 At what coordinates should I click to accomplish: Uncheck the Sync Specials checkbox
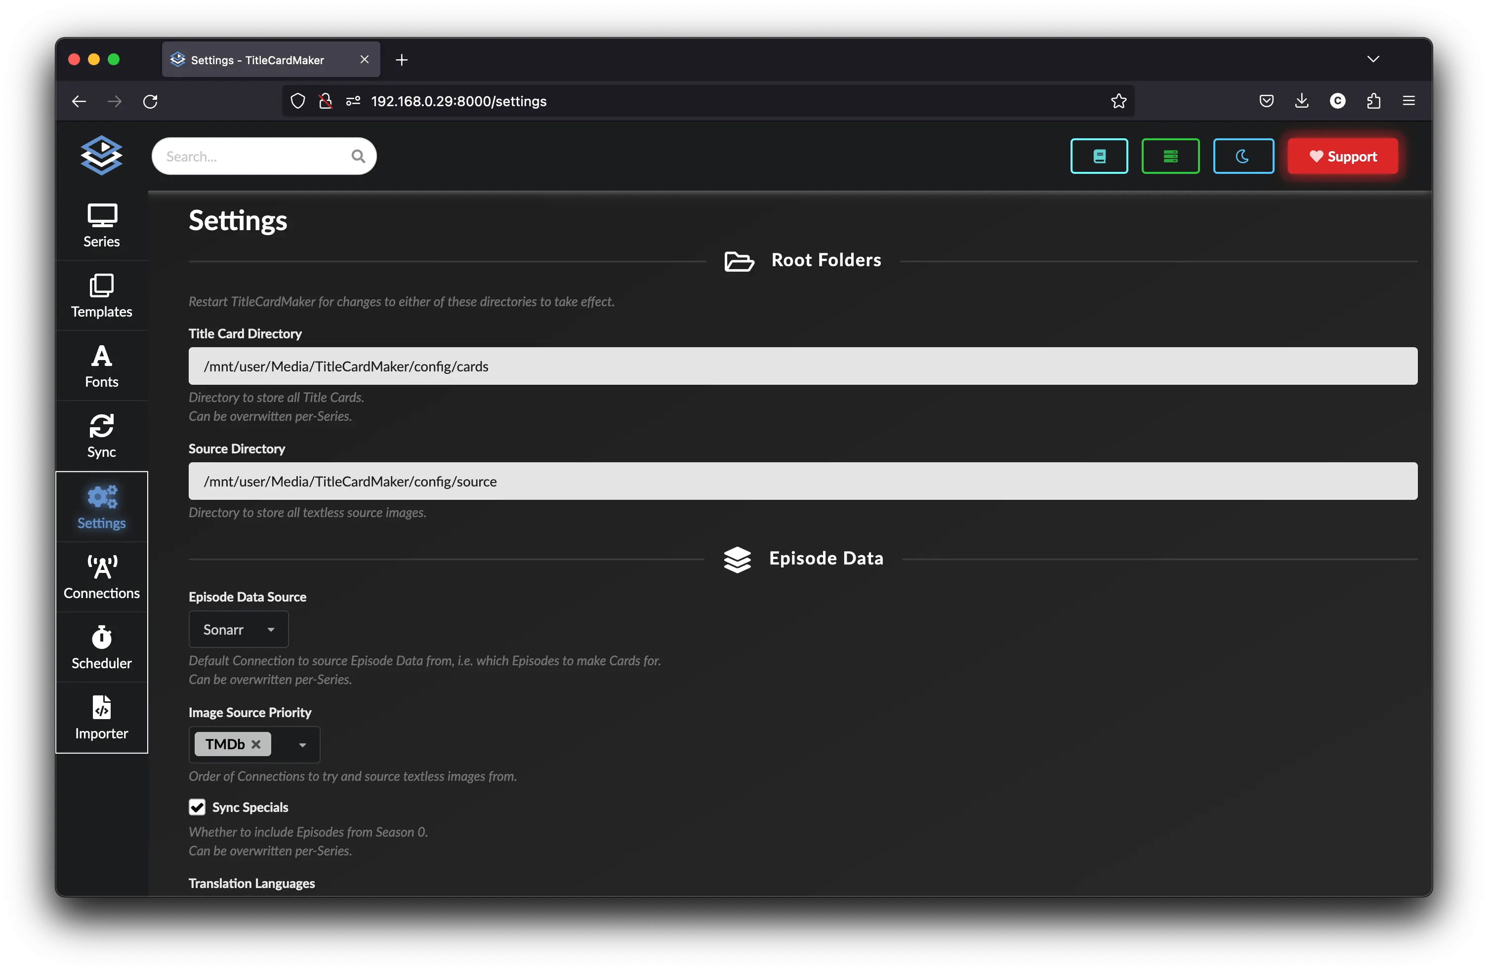tap(197, 807)
